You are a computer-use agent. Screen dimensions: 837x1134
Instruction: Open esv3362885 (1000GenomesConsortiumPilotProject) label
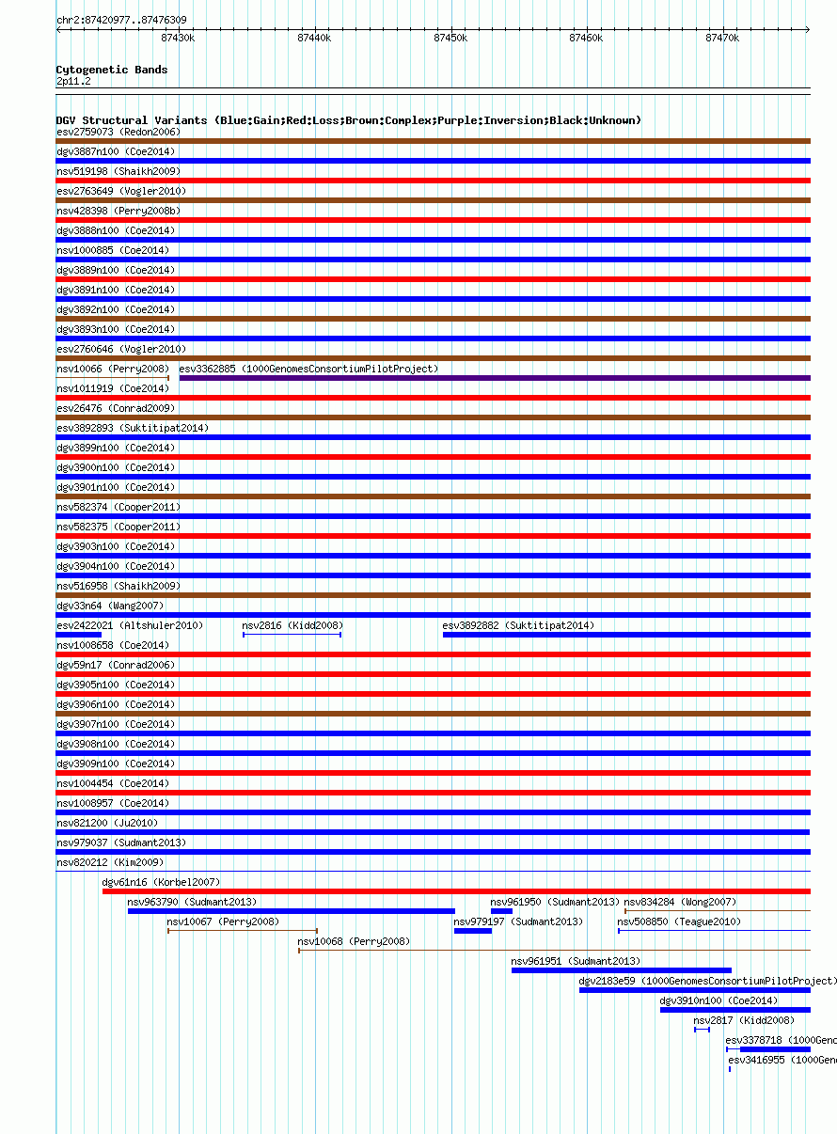308,369
